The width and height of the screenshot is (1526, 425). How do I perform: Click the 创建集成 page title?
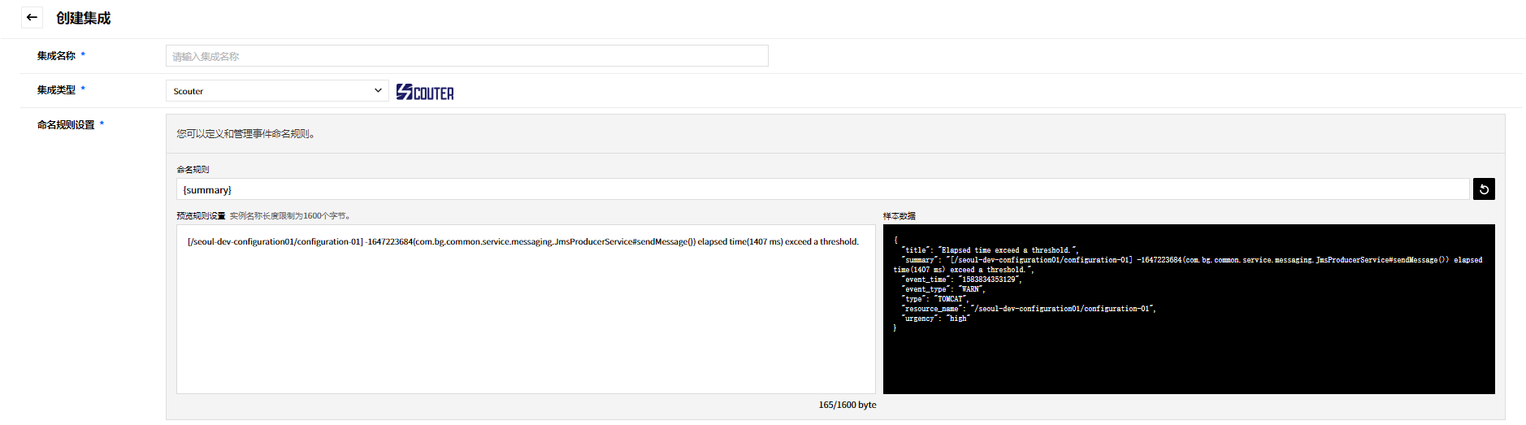point(83,18)
